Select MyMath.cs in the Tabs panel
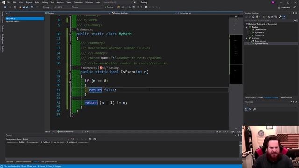Viewport: 299px width, 168px height. pyautogui.click(x=25, y=19)
